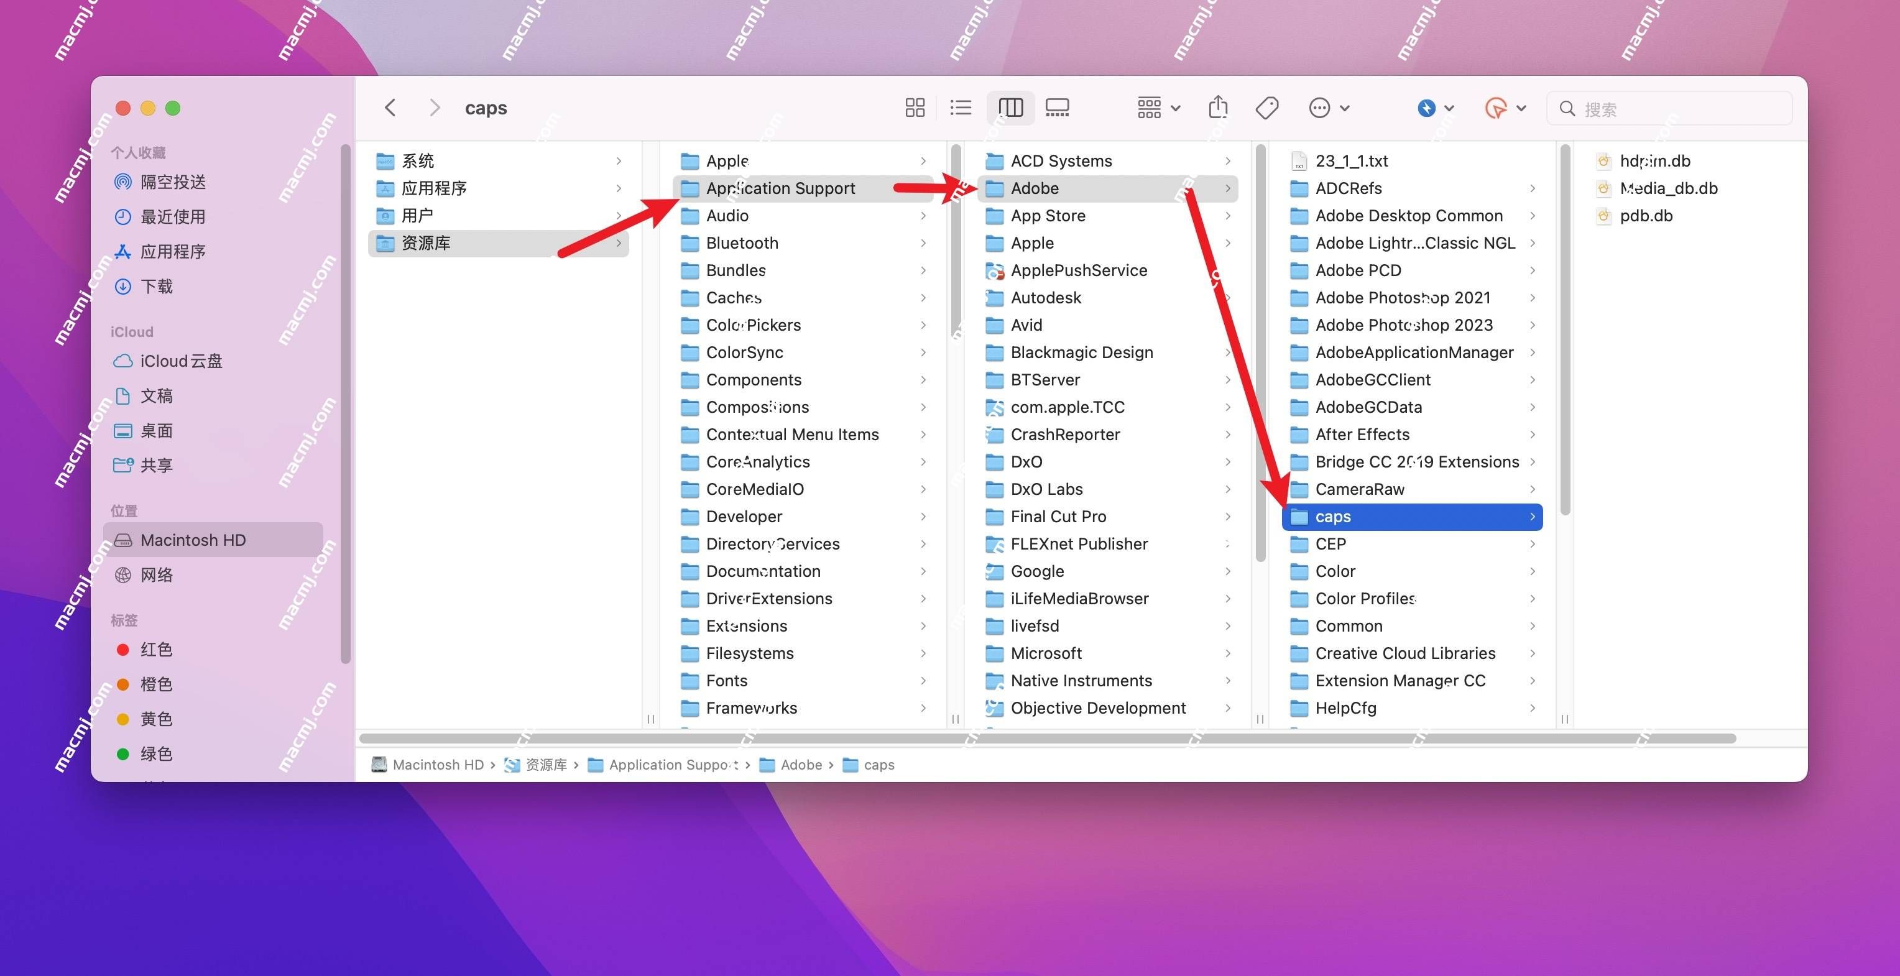1900x976 pixels.
Task: Click the search field
Action: tap(1670, 108)
